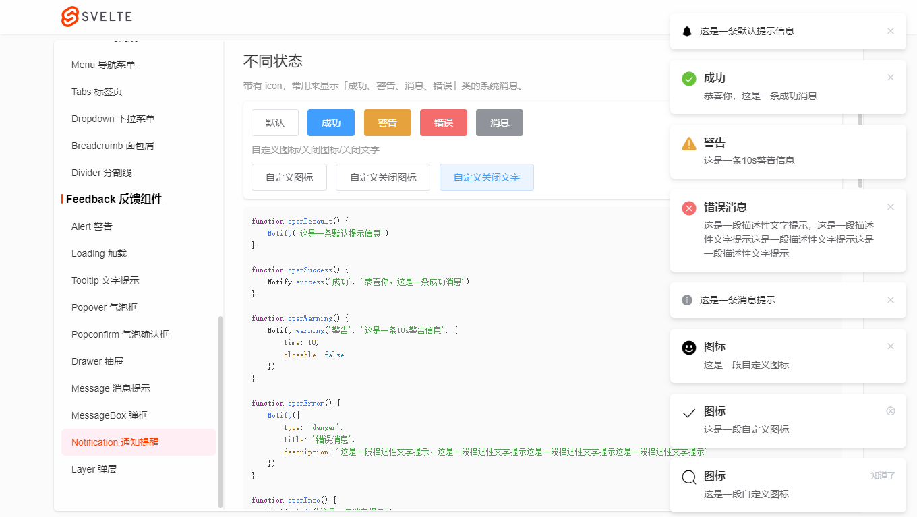The image size is (917, 517).
Task: Click the sidebar vertical scrollbar
Action: (220, 411)
